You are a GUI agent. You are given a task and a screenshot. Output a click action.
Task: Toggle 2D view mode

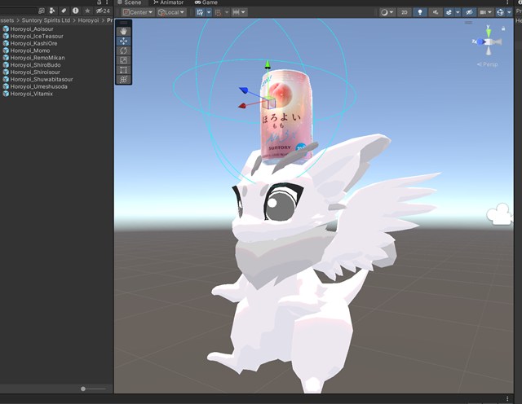[405, 12]
